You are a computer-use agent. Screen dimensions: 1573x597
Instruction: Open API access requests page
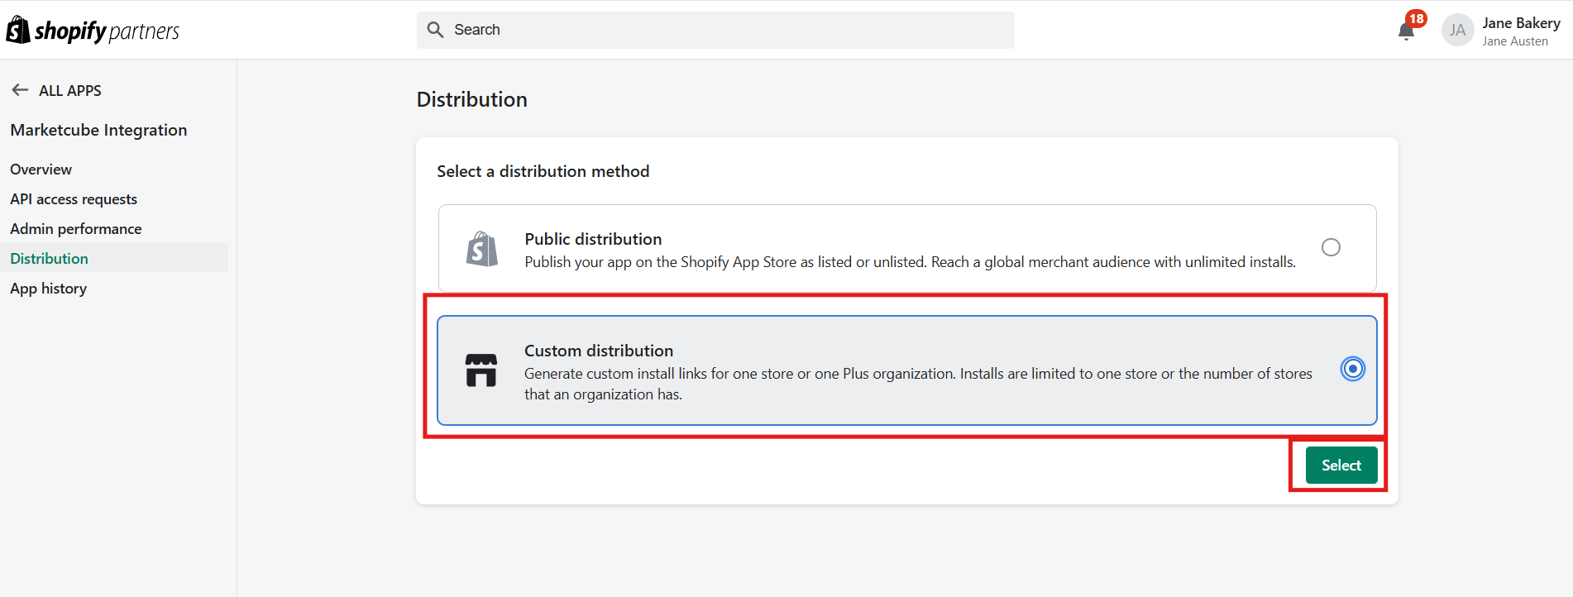[x=74, y=199]
